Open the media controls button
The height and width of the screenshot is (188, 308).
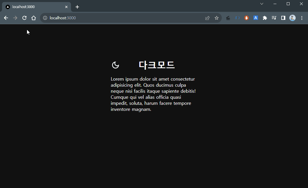coord(274,18)
